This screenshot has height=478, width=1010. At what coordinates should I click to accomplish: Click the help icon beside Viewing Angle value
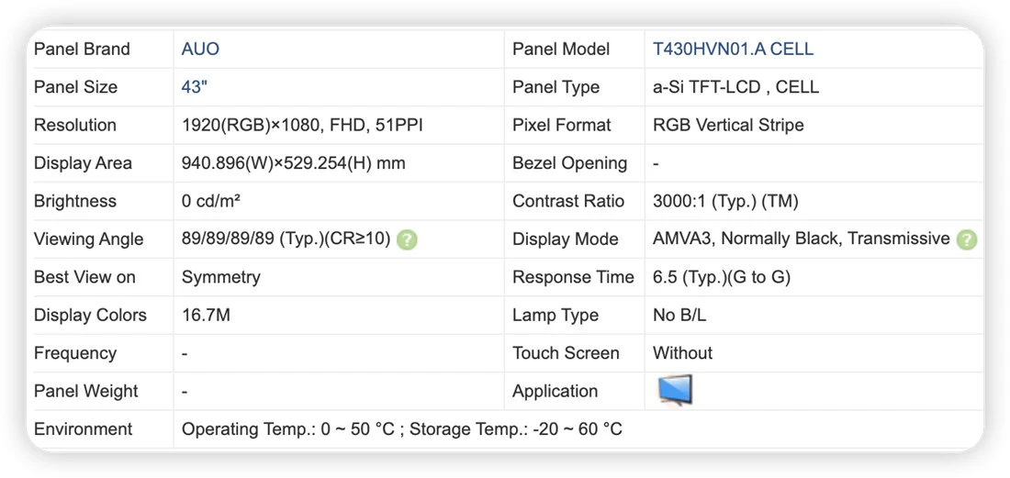coord(407,240)
